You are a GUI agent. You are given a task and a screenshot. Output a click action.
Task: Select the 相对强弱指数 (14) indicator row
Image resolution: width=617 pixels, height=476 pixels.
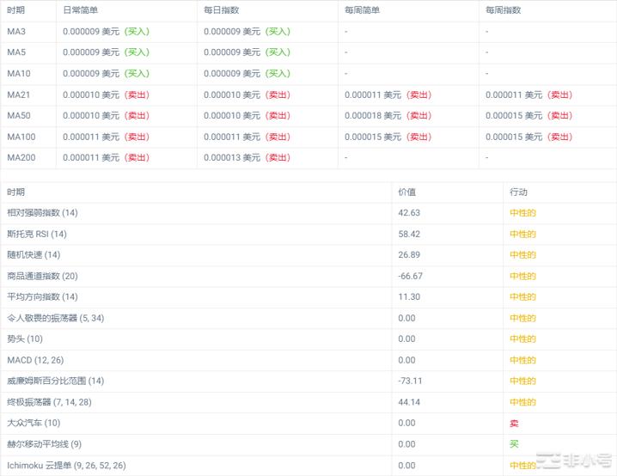pyautogui.click(x=42, y=212)
